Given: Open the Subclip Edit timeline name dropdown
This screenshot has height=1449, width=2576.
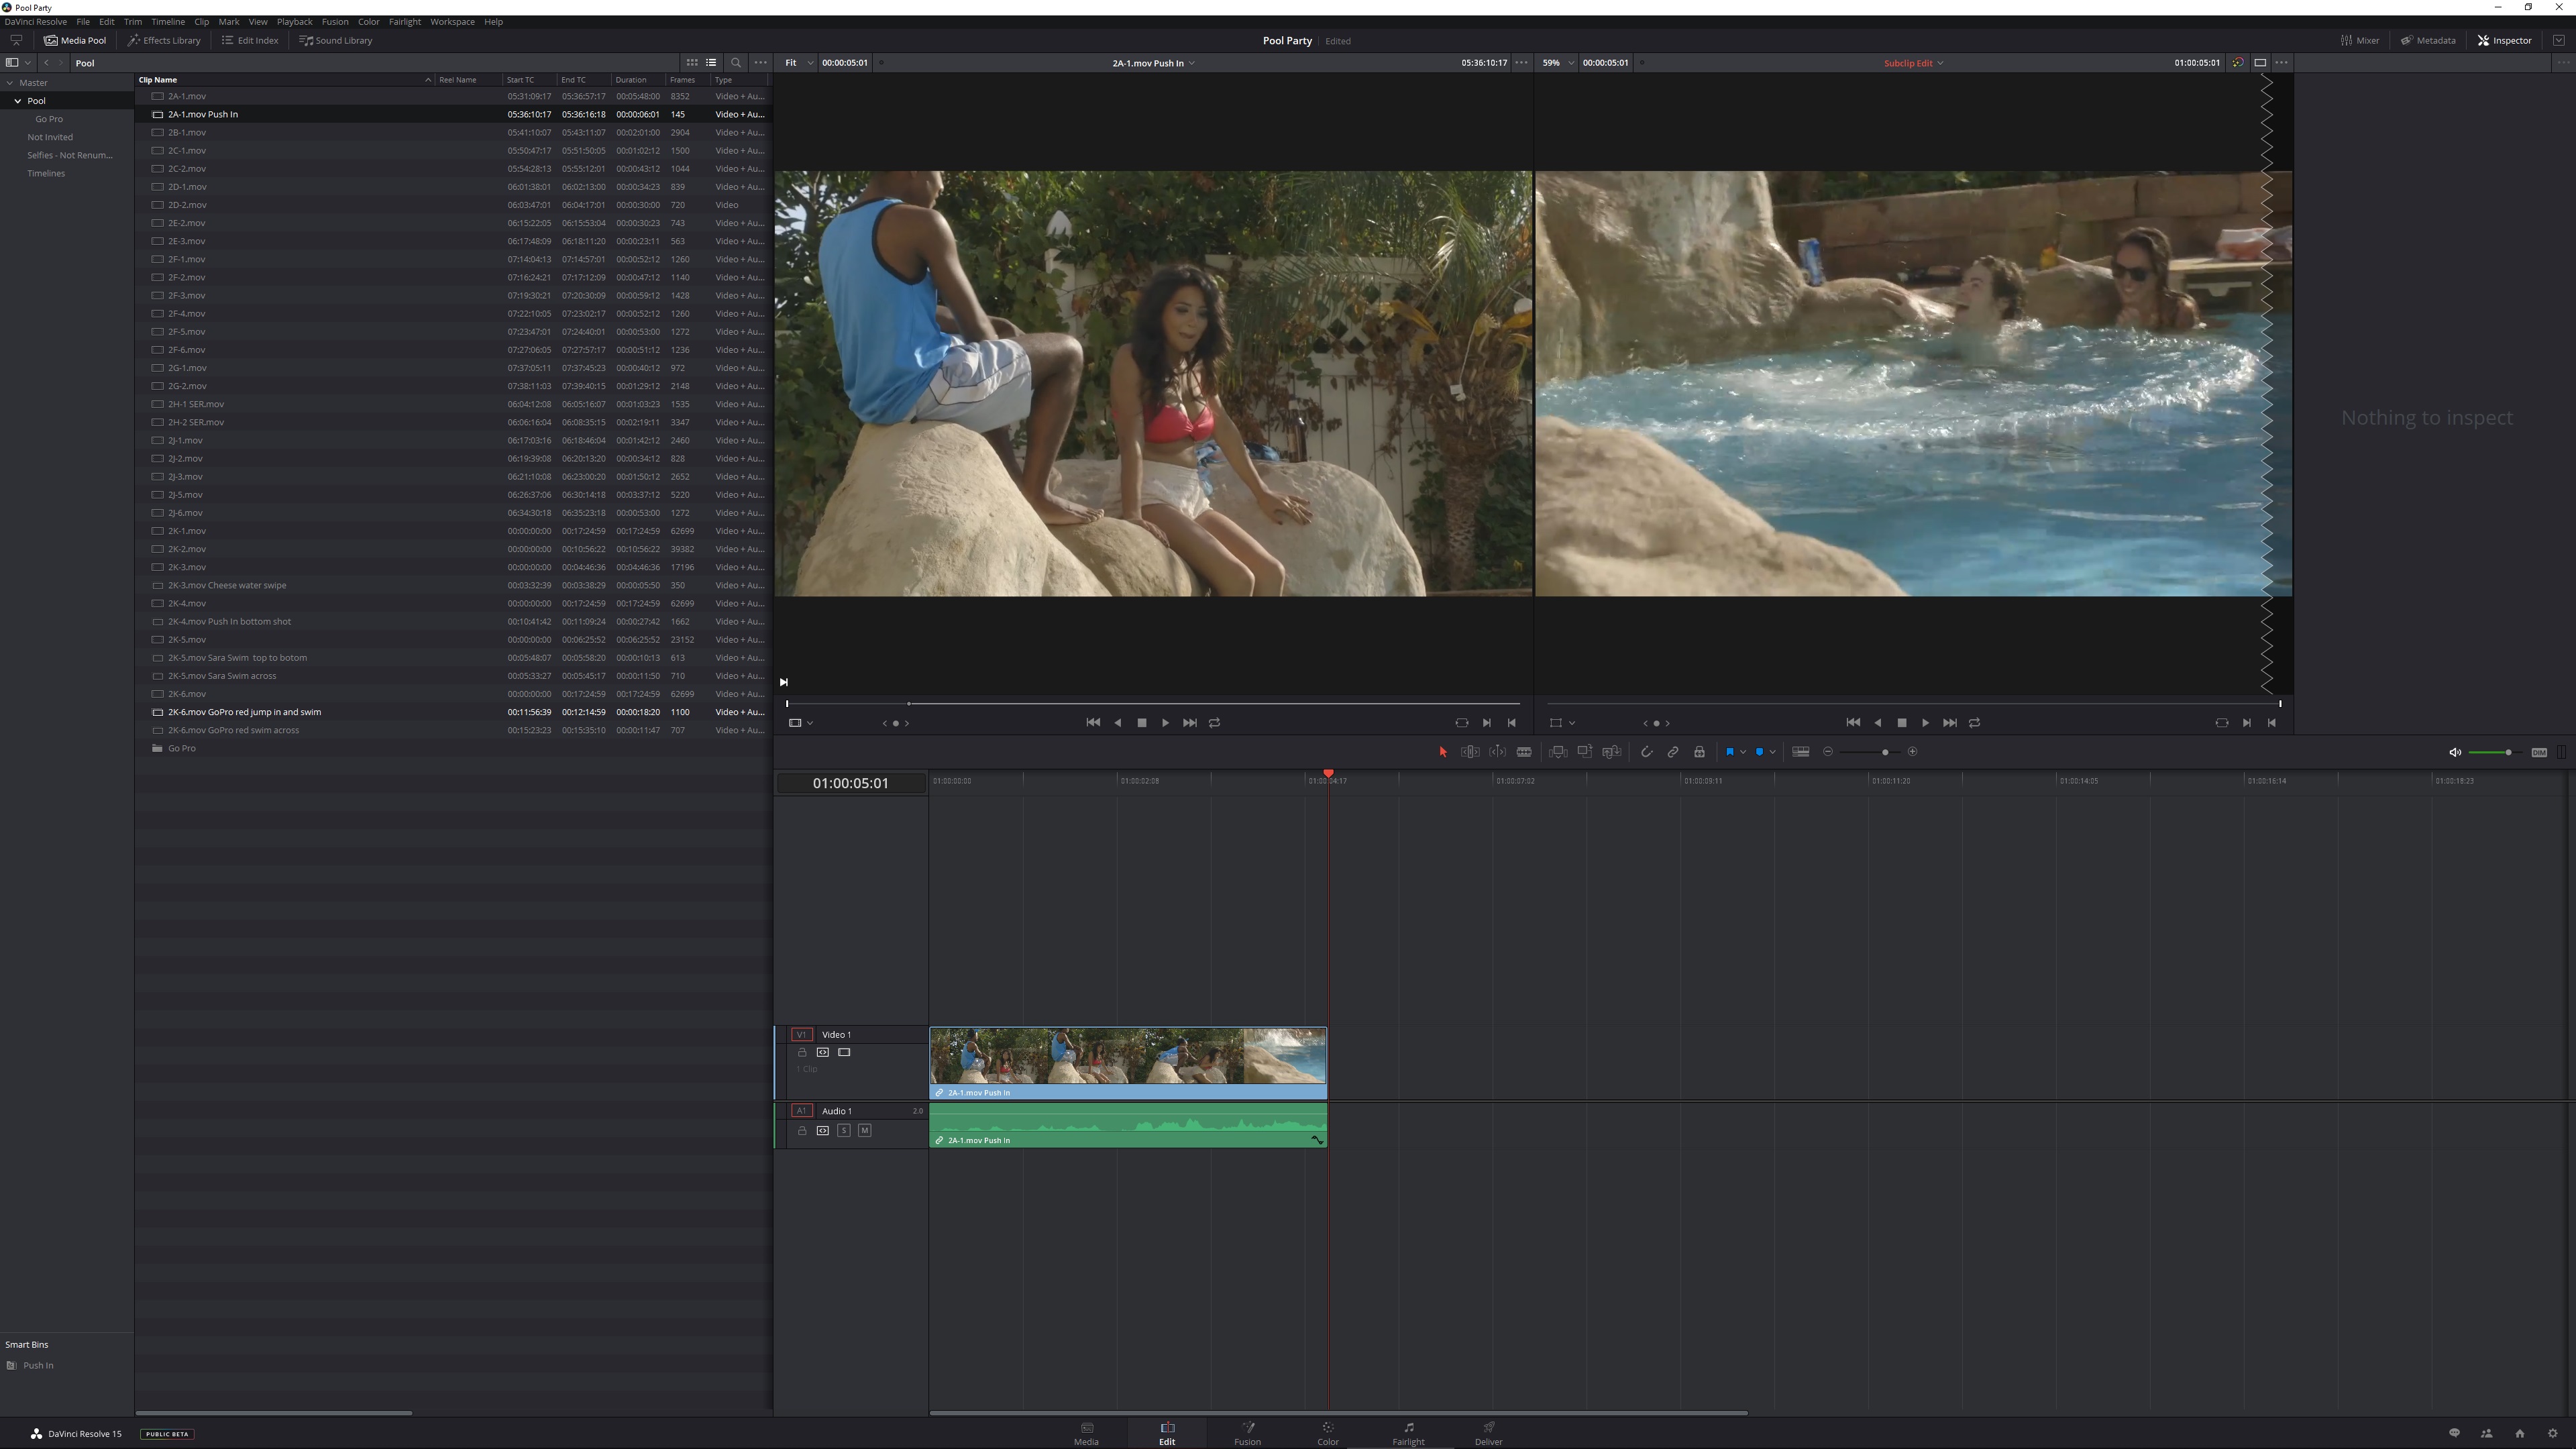Looking at the screenshot, I should point(1913,62).
